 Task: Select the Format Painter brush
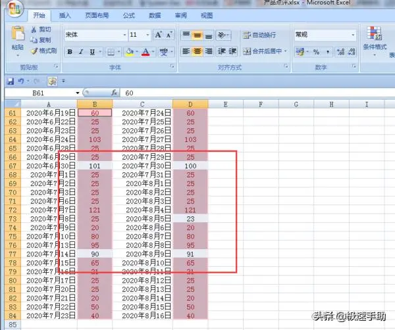43,51
